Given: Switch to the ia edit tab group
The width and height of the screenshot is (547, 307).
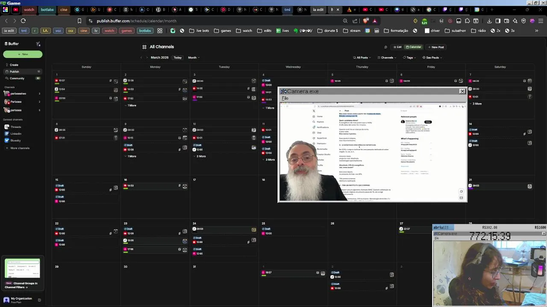Looking at the screenshot, I should [x=318, y=9].
